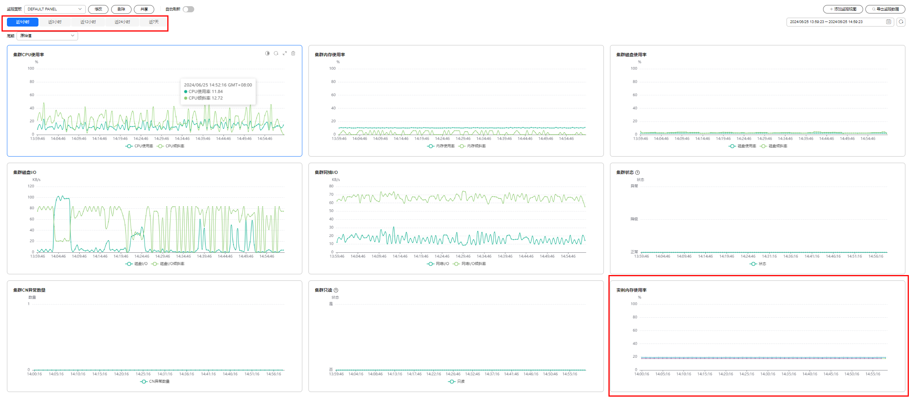Toggle the CPU使用率 legend series

(139, 146)
